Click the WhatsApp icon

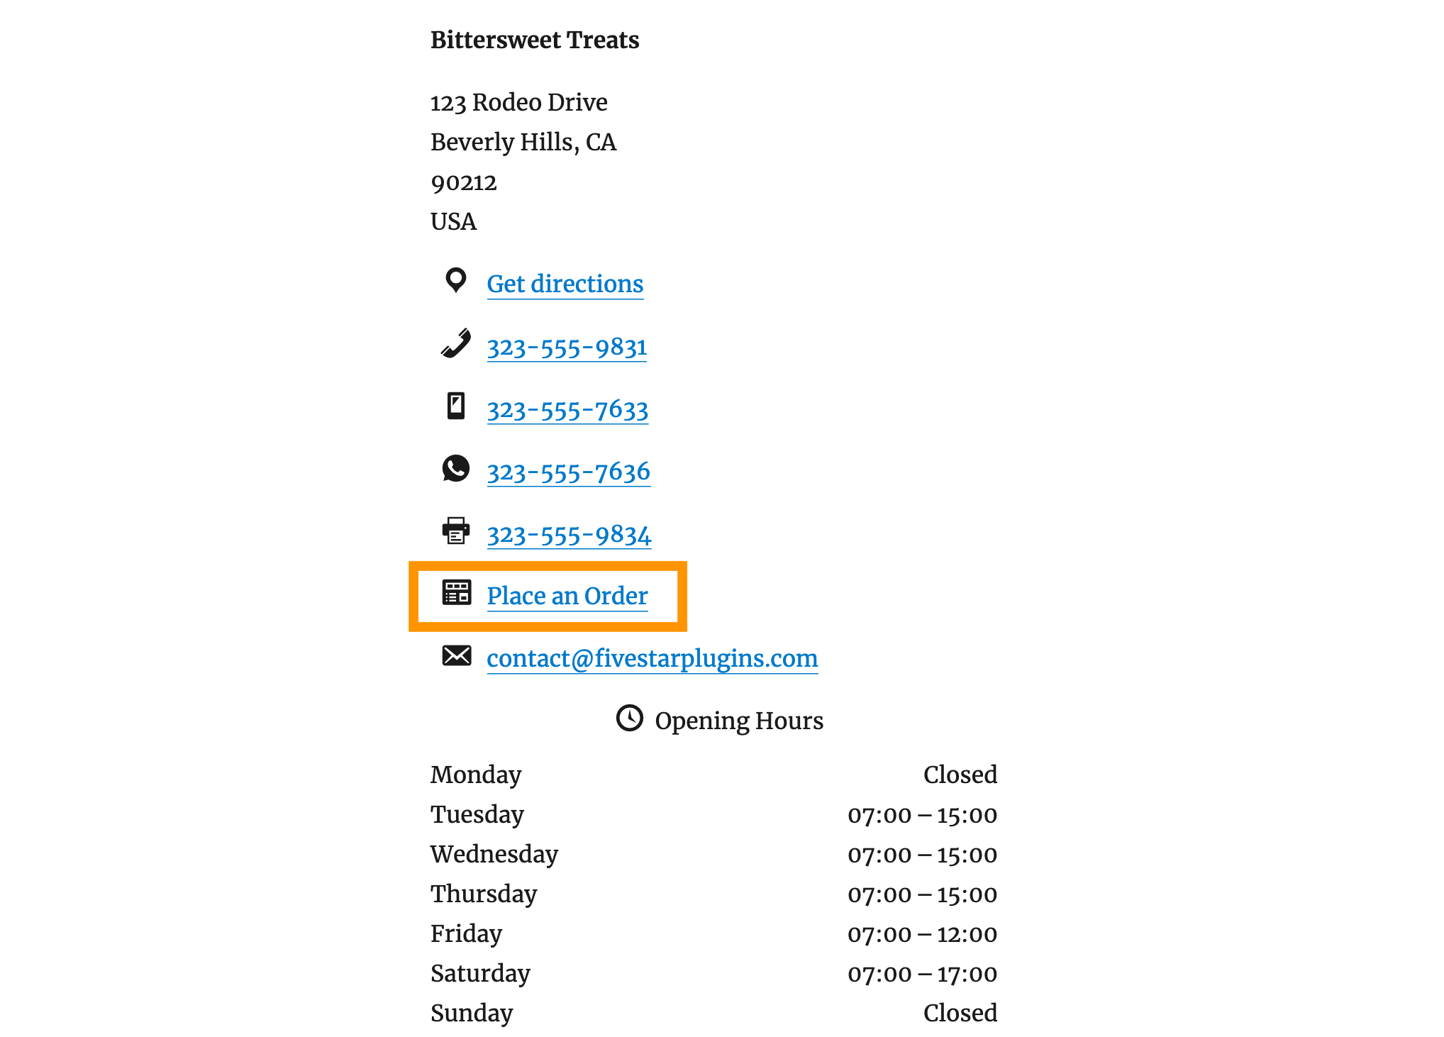pos(456,471)
